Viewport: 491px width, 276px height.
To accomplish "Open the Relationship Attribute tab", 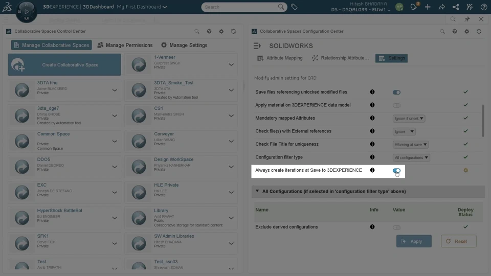I will pyautogui.click(x=341, y=58).
